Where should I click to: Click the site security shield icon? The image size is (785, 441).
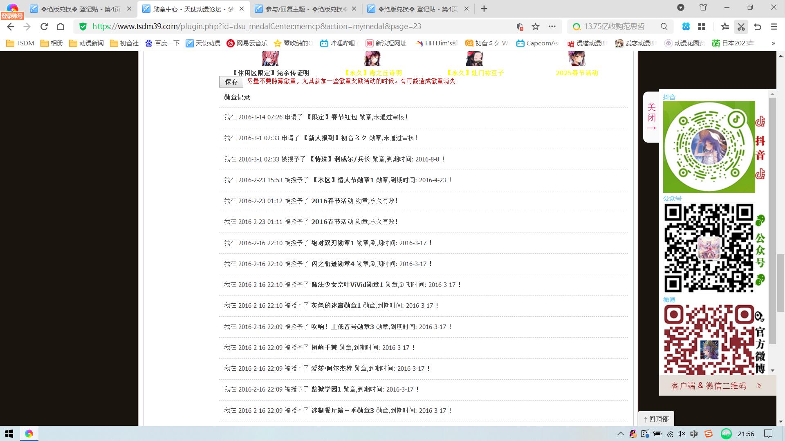[x=83, y=27]
